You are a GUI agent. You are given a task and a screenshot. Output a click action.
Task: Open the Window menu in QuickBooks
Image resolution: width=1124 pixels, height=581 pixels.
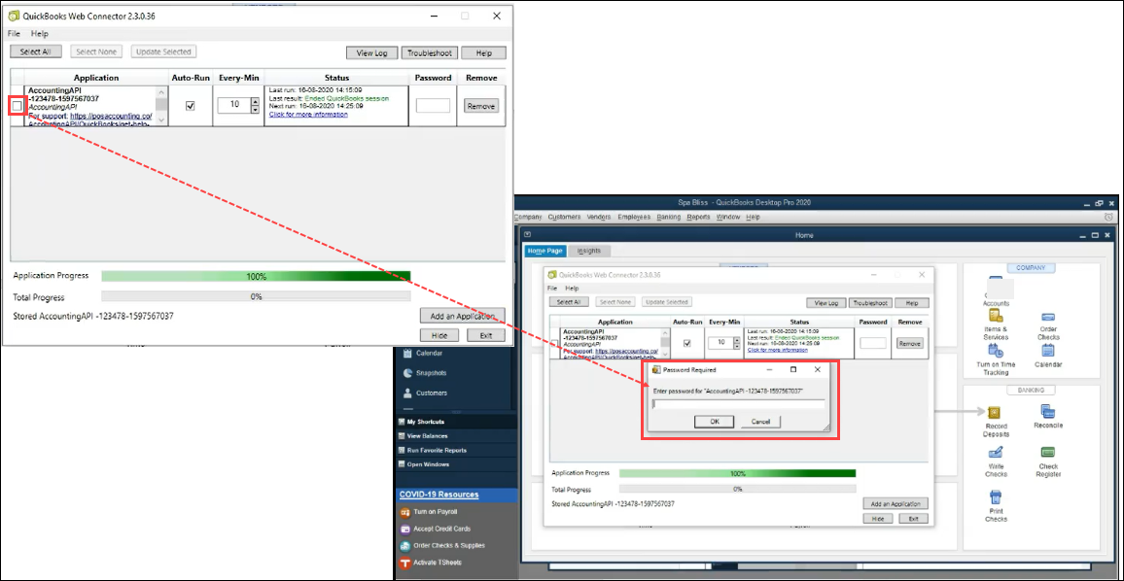728,217
